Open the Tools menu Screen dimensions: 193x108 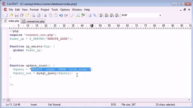click(55, 10)
